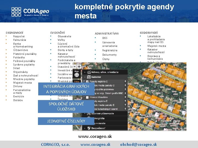Expand the Územné plánovanie group

tap(85, 113)
